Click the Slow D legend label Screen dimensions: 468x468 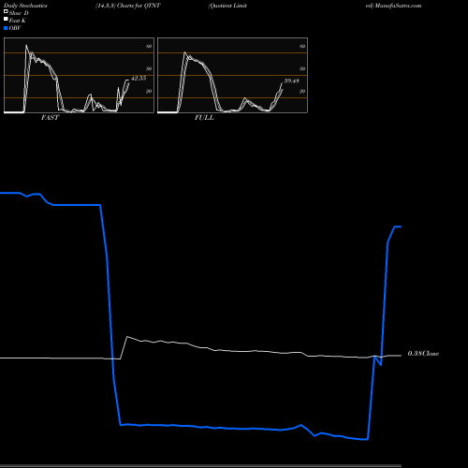pos(19,13)
